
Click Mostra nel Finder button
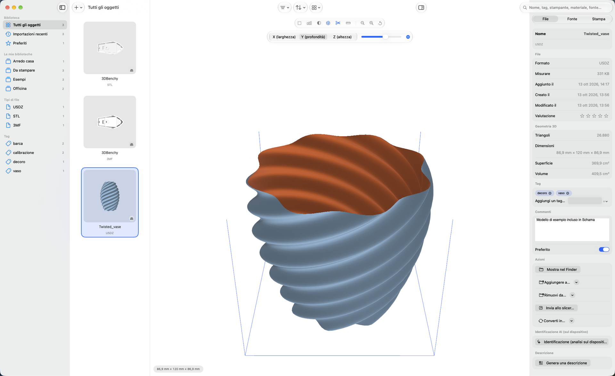pos(558,269)
